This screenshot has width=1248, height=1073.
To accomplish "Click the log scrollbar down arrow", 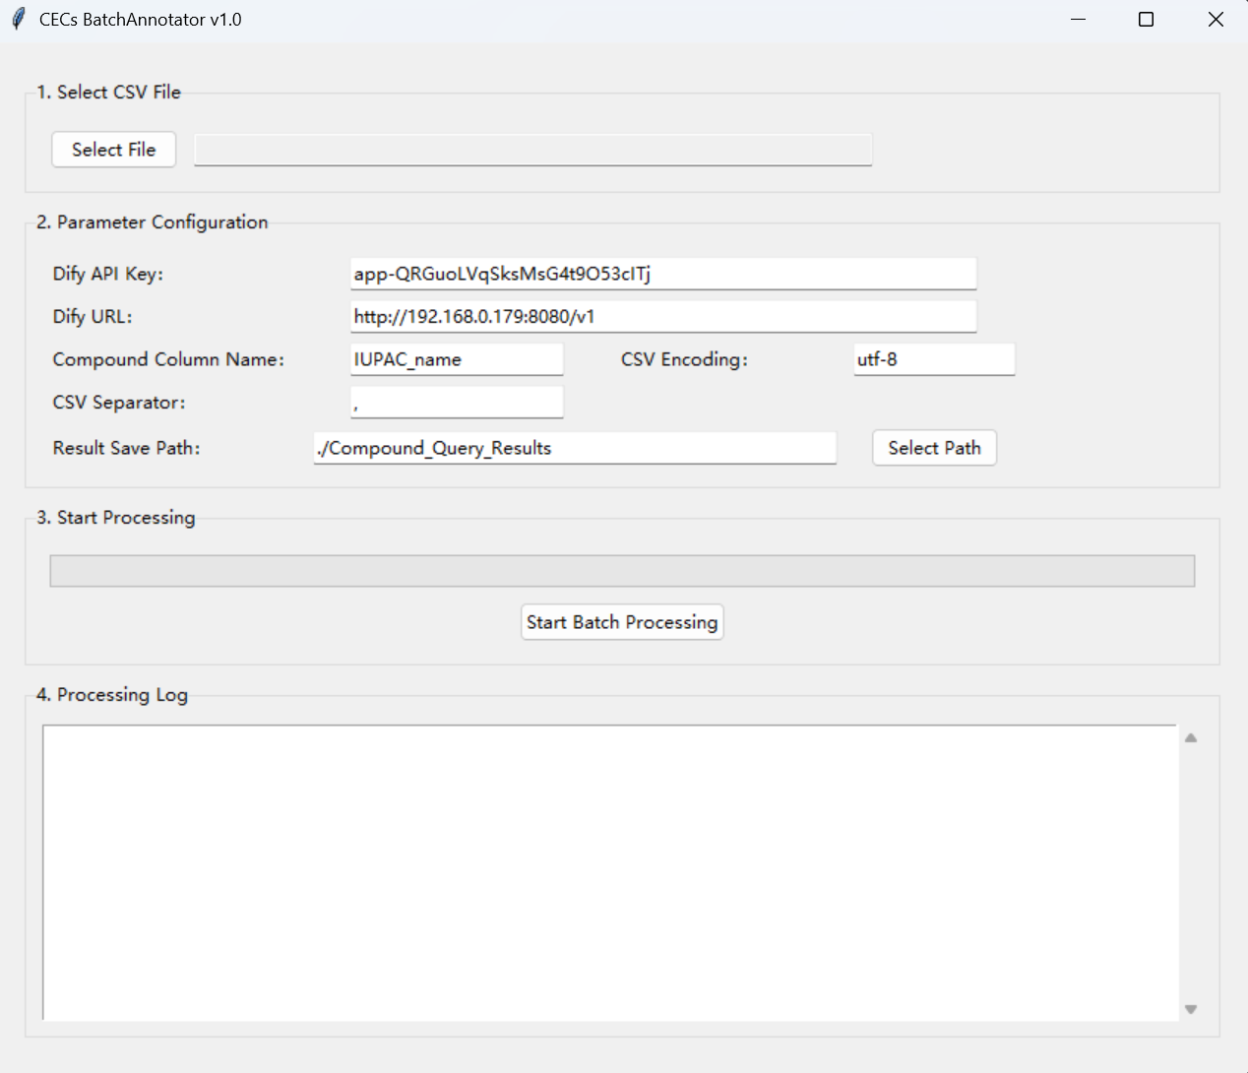I will coord(1191,1009).
